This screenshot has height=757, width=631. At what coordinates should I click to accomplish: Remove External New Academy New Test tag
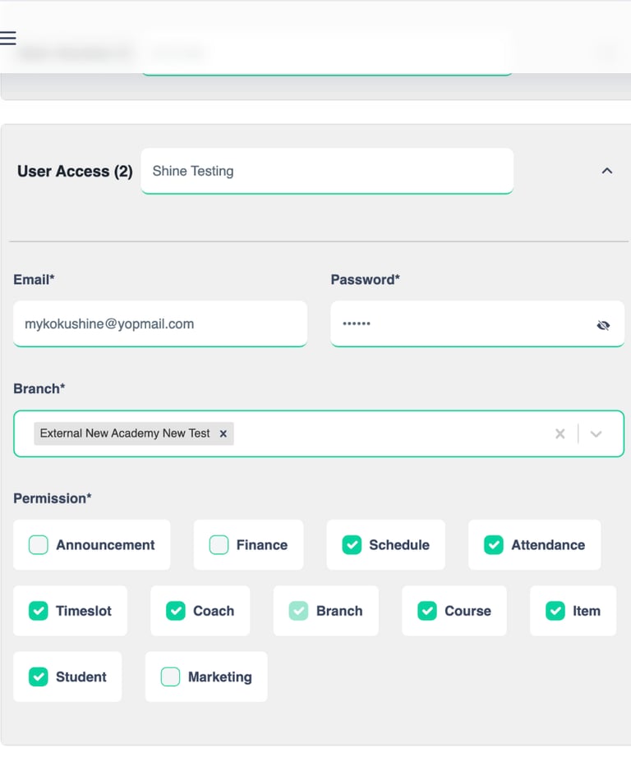point(223,434)
